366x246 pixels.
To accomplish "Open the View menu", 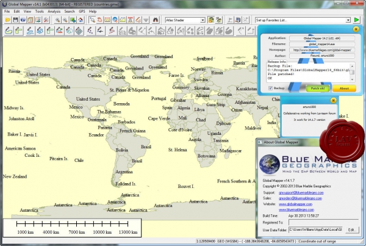I will tap(27, 12).
